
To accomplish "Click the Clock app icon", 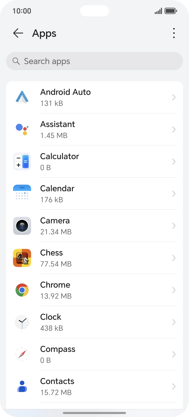I will 22,322.
